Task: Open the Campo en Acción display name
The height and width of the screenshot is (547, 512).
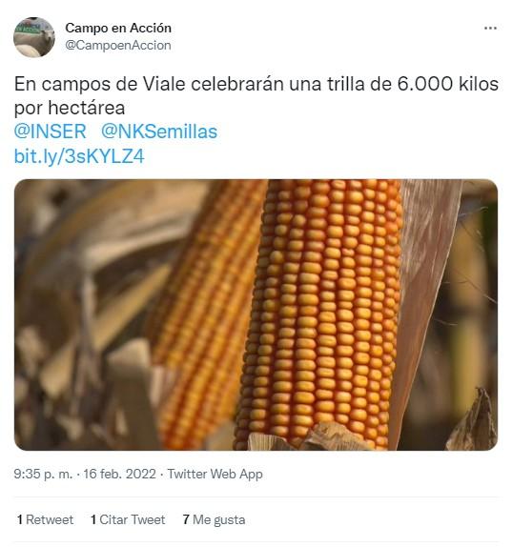Action: click(118, 28)
